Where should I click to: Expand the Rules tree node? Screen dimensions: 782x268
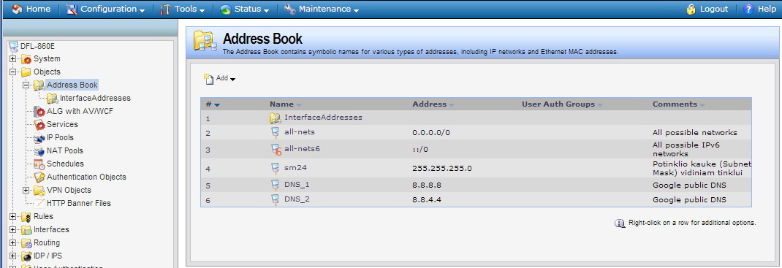coord(13,217)
